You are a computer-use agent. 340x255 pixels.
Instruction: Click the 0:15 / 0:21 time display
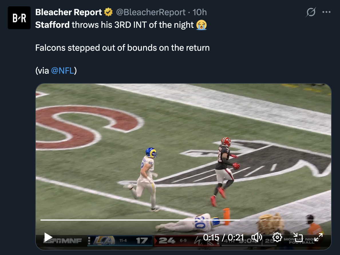click(224, 238)
